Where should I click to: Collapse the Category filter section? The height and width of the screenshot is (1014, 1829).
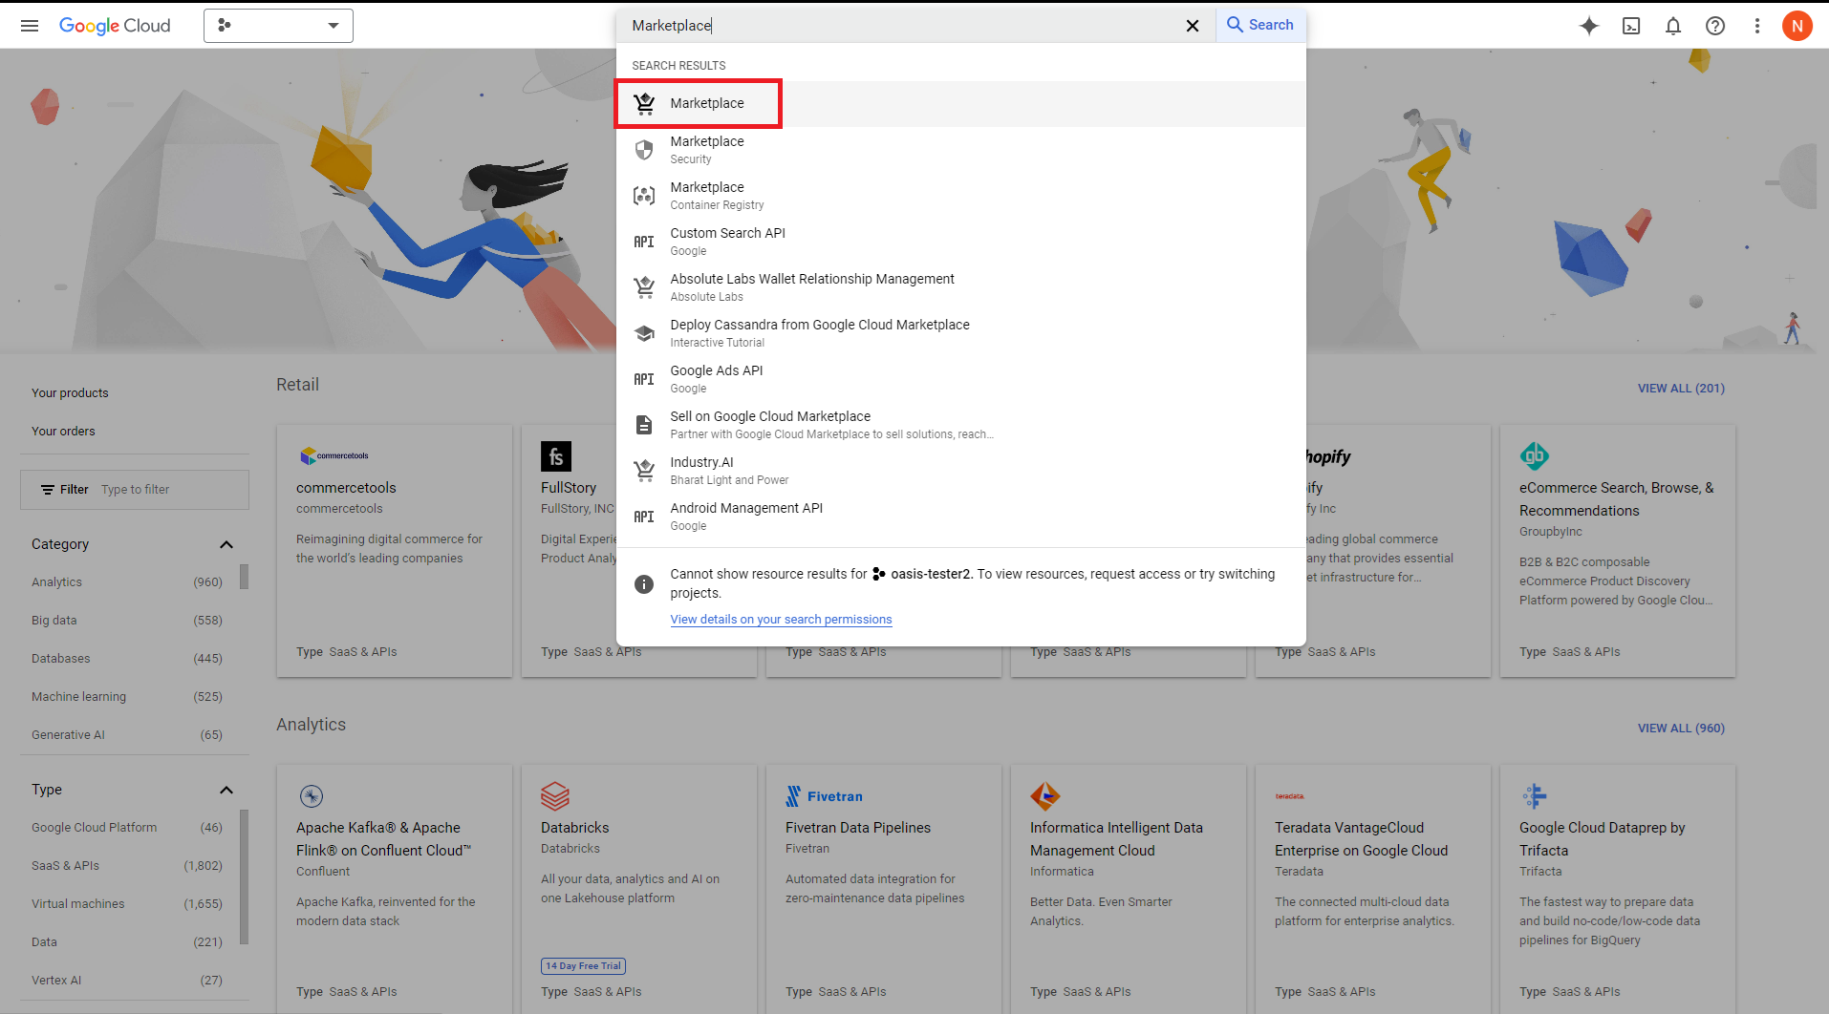point(226,544)
